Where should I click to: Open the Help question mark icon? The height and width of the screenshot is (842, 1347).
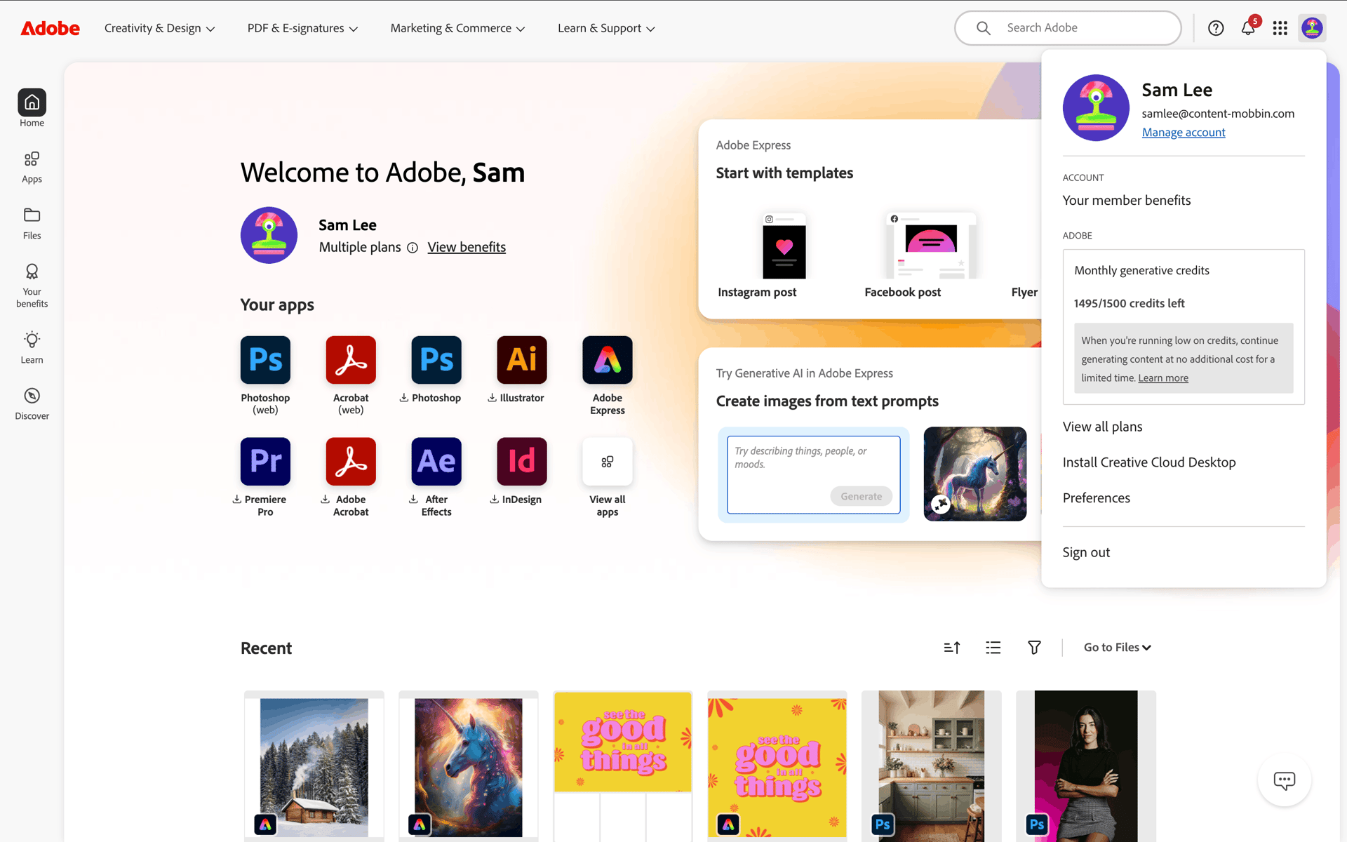pos(1216,28)
